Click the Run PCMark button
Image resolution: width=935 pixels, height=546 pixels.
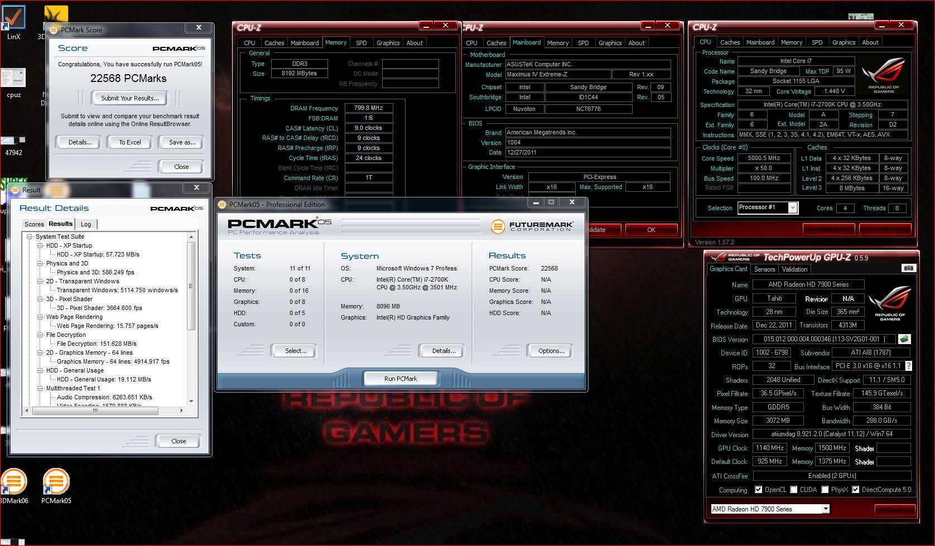click(x=401, y=379)
